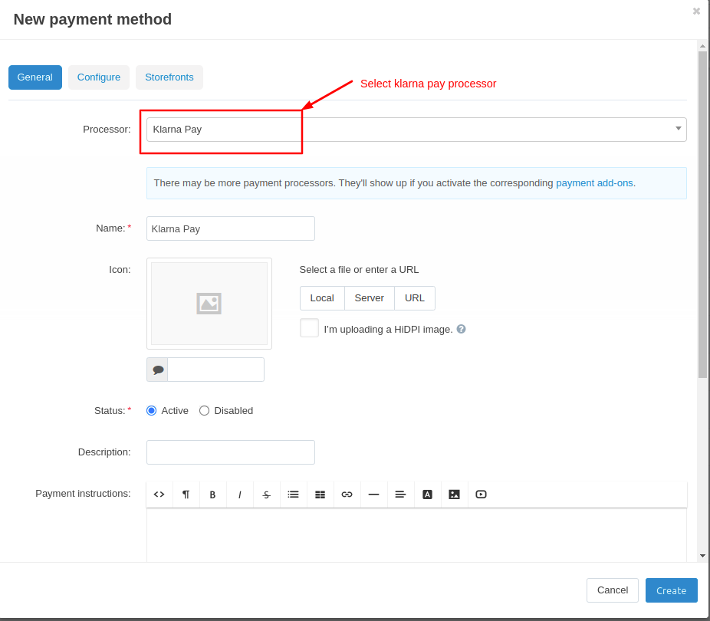Open the payment add-ons link
This screenshot has width=710, height=621.
point(594,183)
